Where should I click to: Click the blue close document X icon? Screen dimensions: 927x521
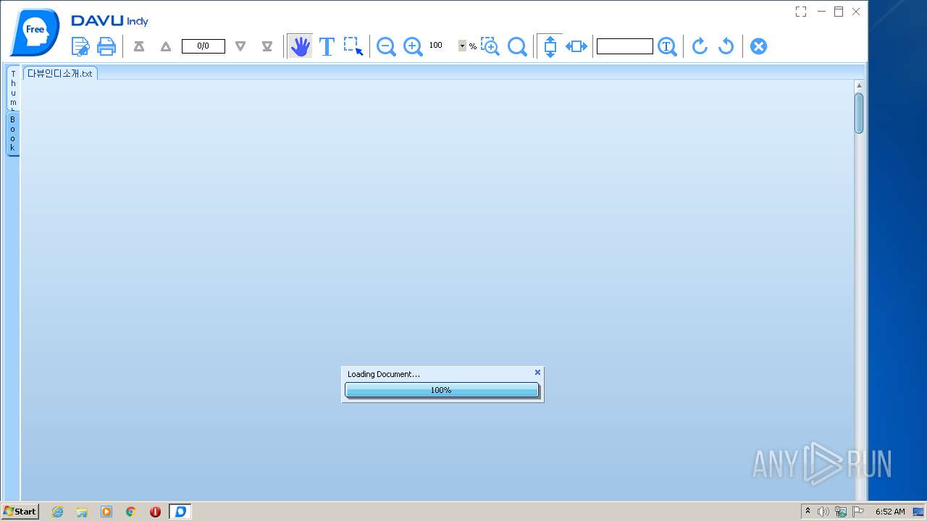[758, 46]
